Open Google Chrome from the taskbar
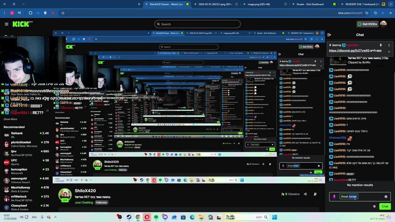Screen dimensions: 395x222 point(138,217)
